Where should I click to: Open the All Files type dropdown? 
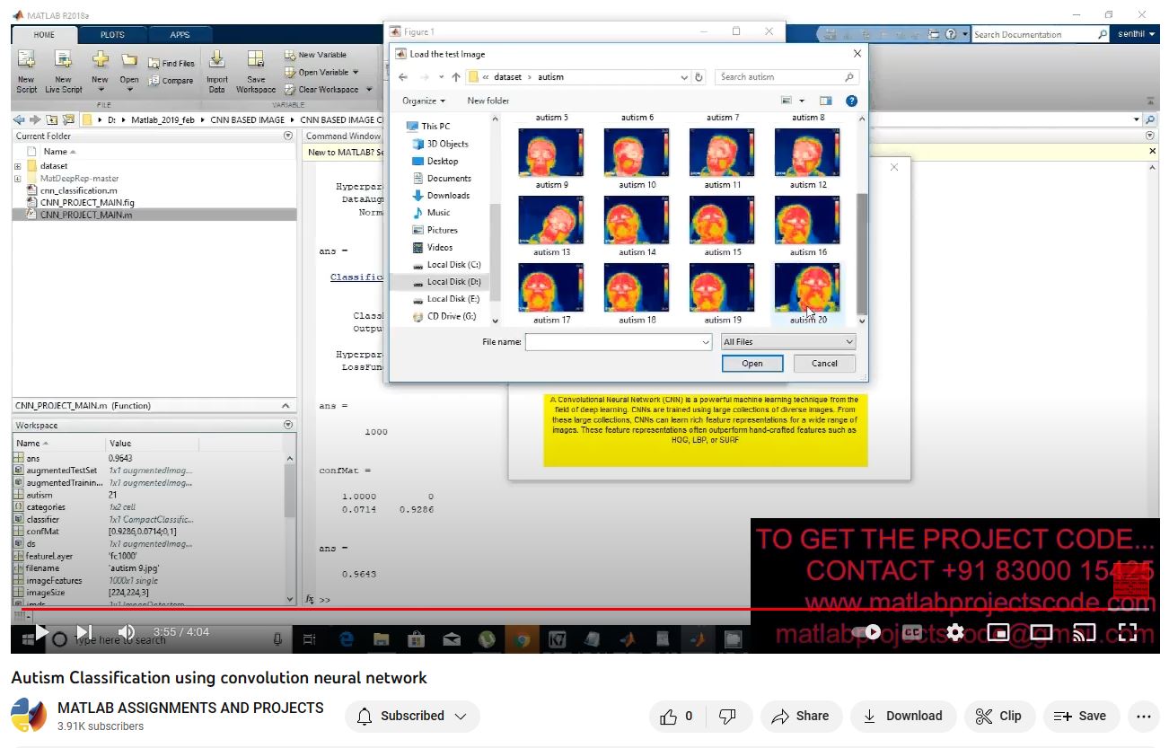coord(788,342)
